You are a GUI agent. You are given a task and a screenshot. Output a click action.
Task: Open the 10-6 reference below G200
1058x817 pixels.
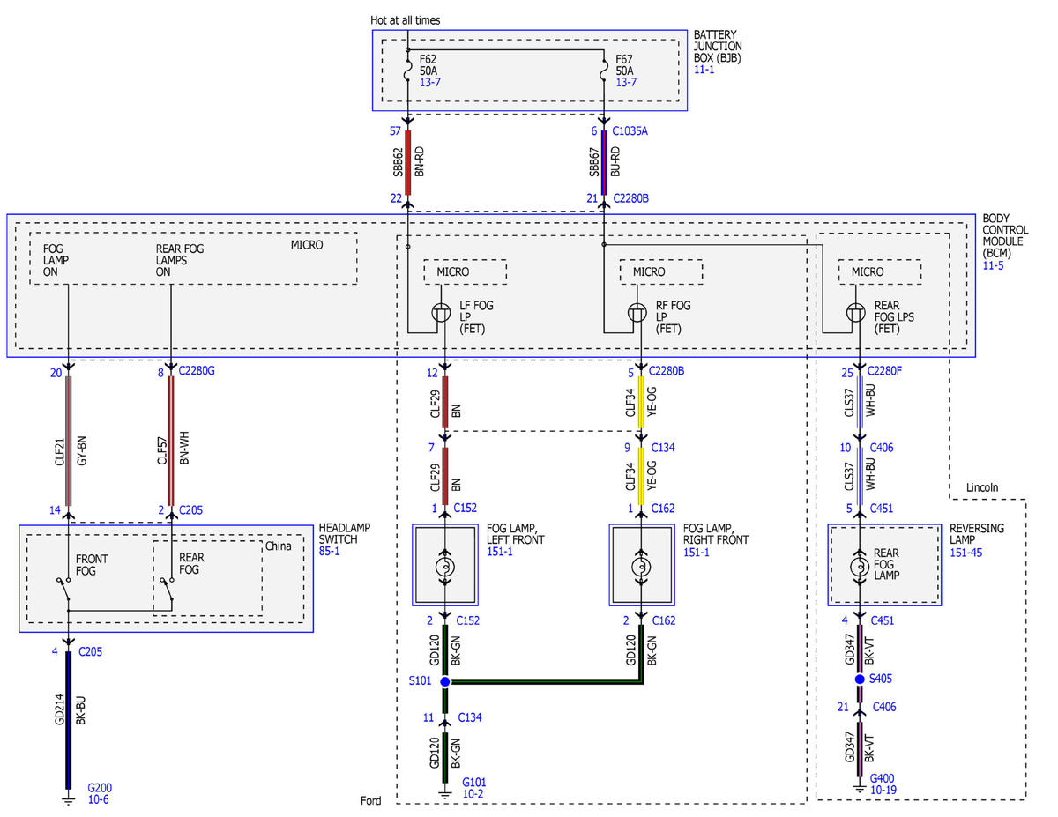coord(99,799)
